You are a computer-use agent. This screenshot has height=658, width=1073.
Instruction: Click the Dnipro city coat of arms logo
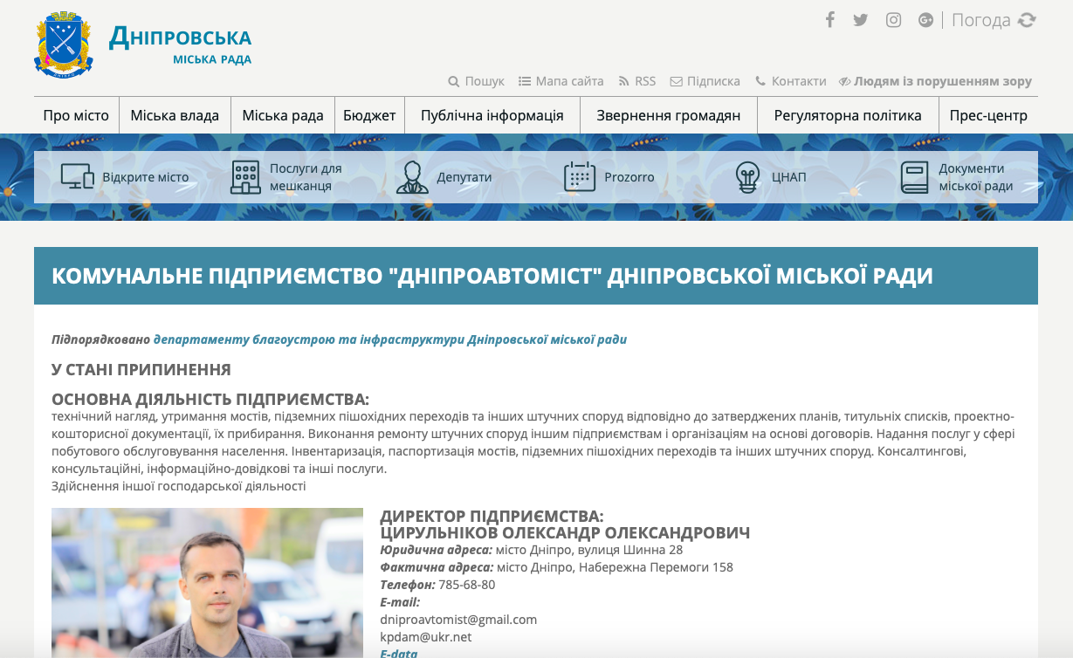pyautogui.click(x=63, y=46)
